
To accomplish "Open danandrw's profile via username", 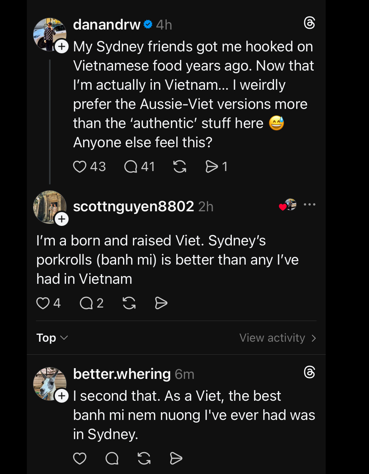I will [107, 25].
